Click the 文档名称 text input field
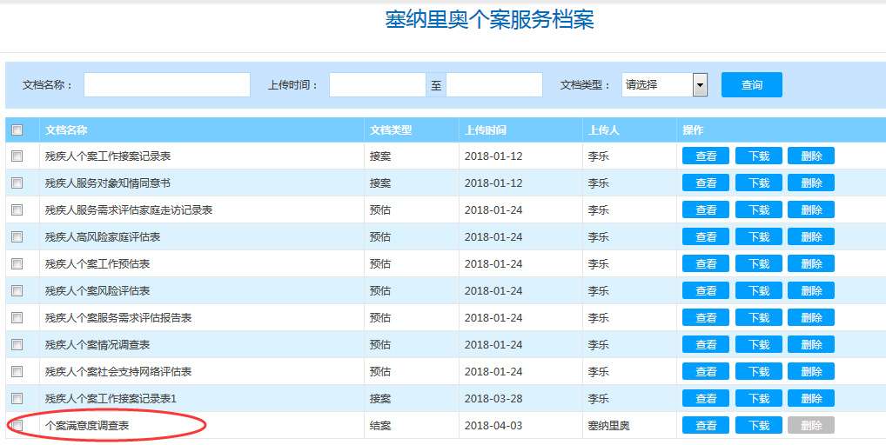The height and width of the screenshot is (445, 886). [x=167, y=85]
